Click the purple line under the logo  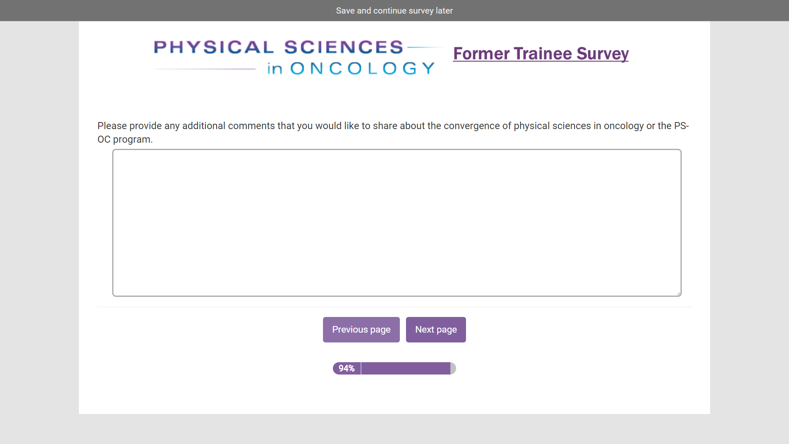coord(205,69)
